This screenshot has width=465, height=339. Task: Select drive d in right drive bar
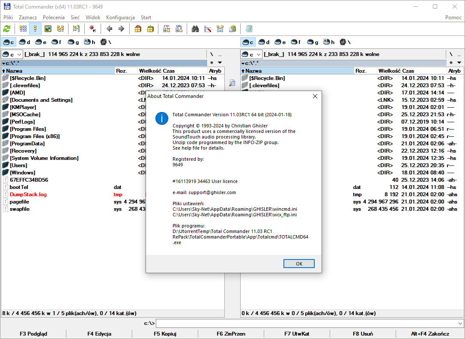pos(264,42)
